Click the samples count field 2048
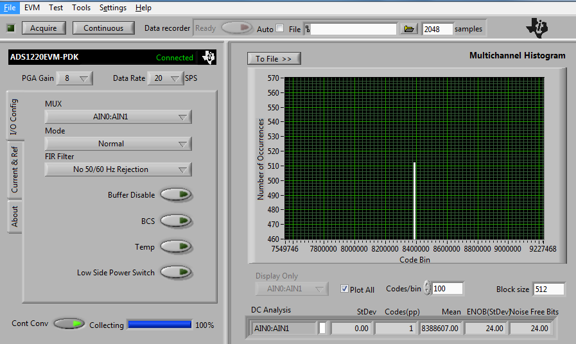The image size is (576, 344). [x=437, y=29]
